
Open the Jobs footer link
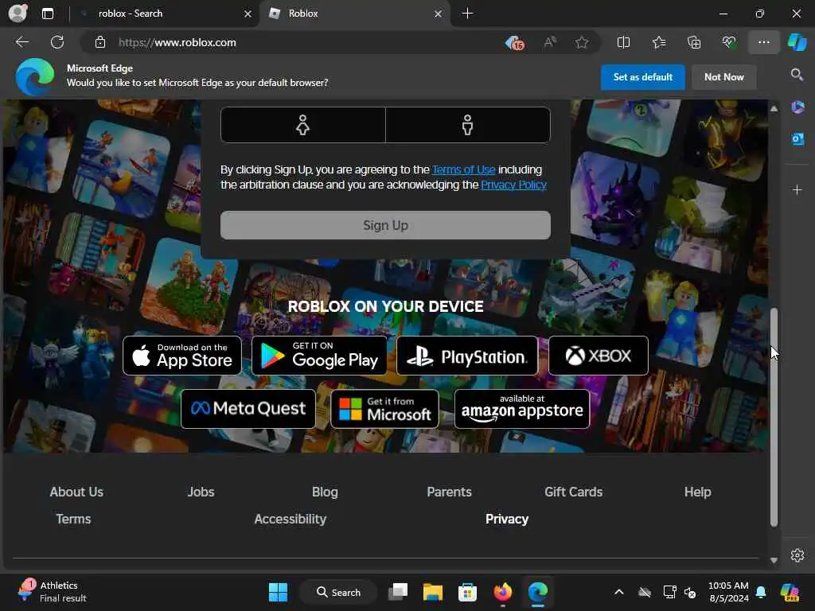201,492
